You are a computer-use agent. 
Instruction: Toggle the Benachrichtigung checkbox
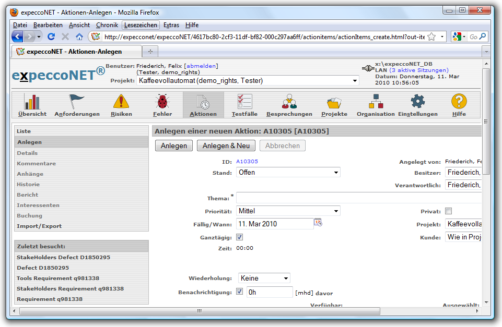point(240,292)
